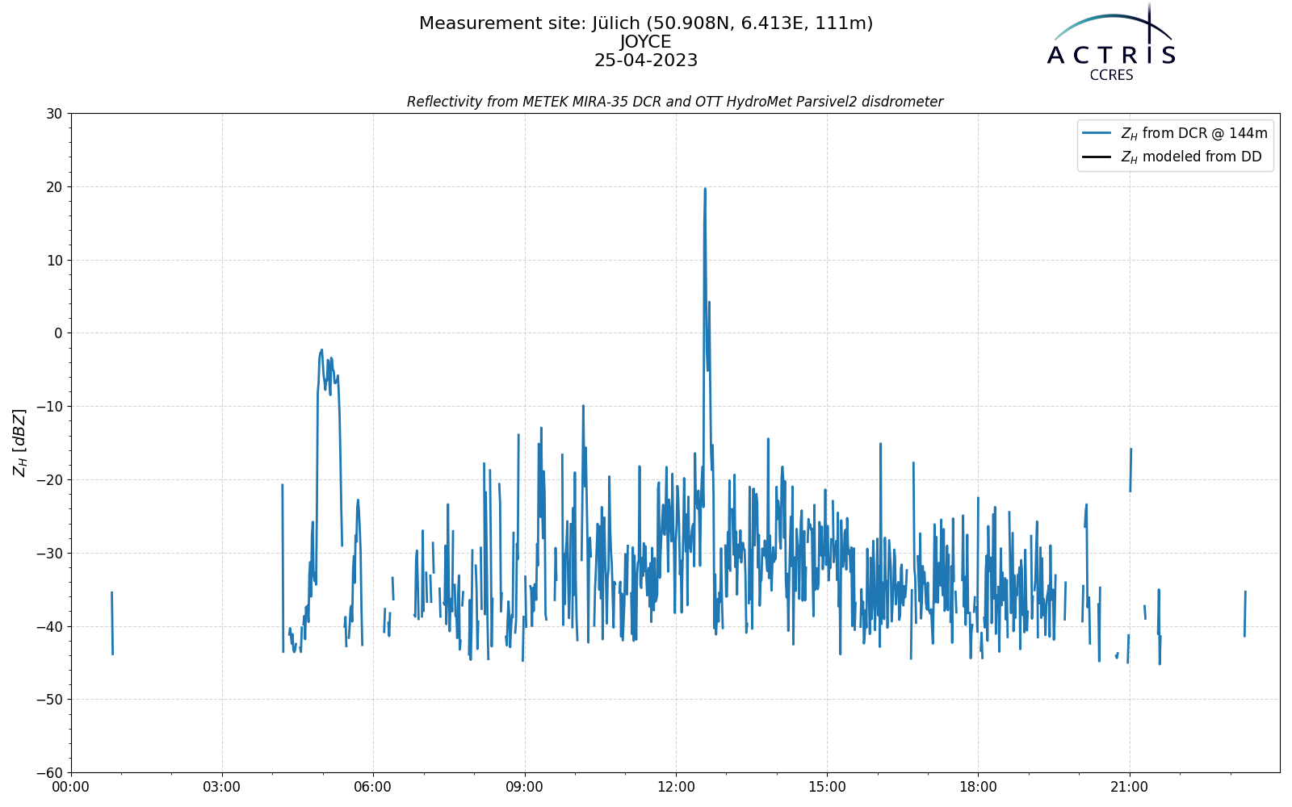
Task: Click the JOYCE station name
Action: pos(646,42)
